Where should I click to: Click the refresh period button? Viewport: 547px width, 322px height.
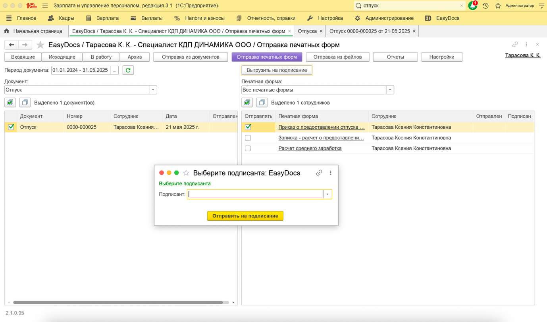[x=128, y=70]
